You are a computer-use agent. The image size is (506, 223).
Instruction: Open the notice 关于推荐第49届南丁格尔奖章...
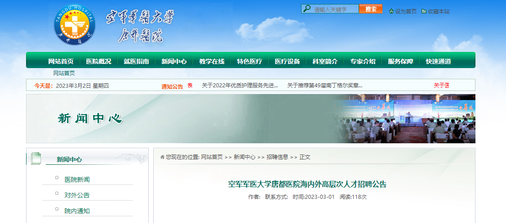(325, 86)
